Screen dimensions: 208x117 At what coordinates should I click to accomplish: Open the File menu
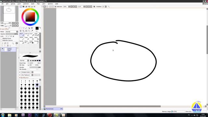coord(2,4)
